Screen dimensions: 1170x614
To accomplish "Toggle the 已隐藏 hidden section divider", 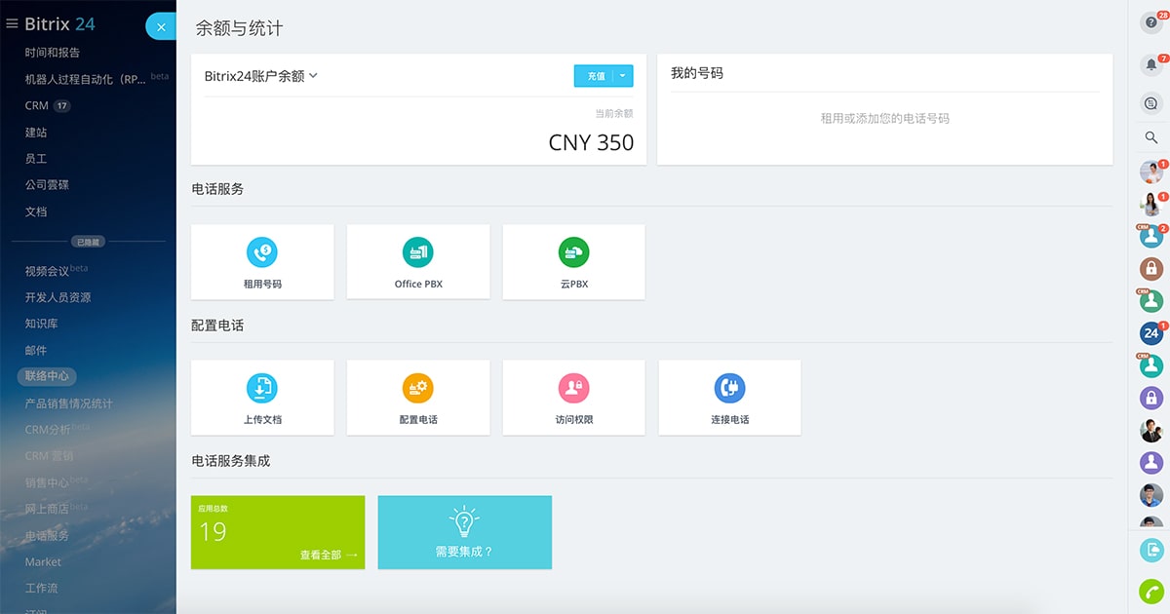I will click(88, 241).
